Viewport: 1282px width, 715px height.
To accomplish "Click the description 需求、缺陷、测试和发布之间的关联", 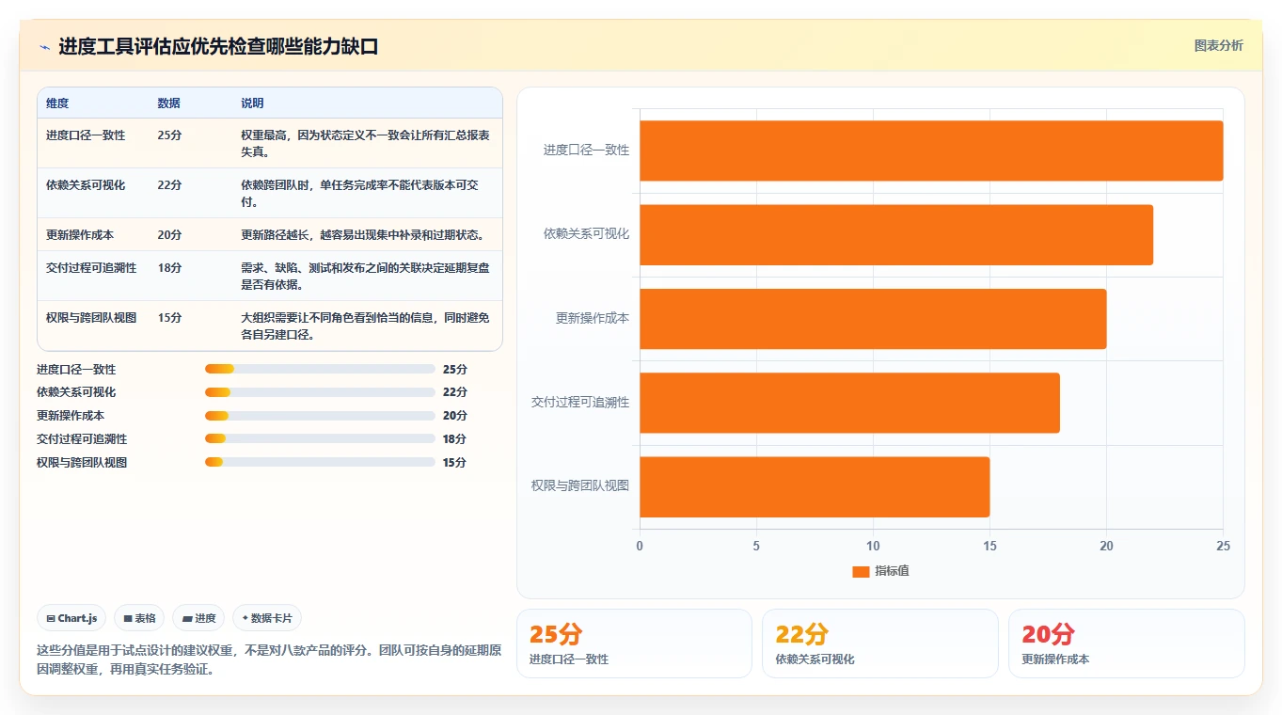I will click(x=365, y=276).
